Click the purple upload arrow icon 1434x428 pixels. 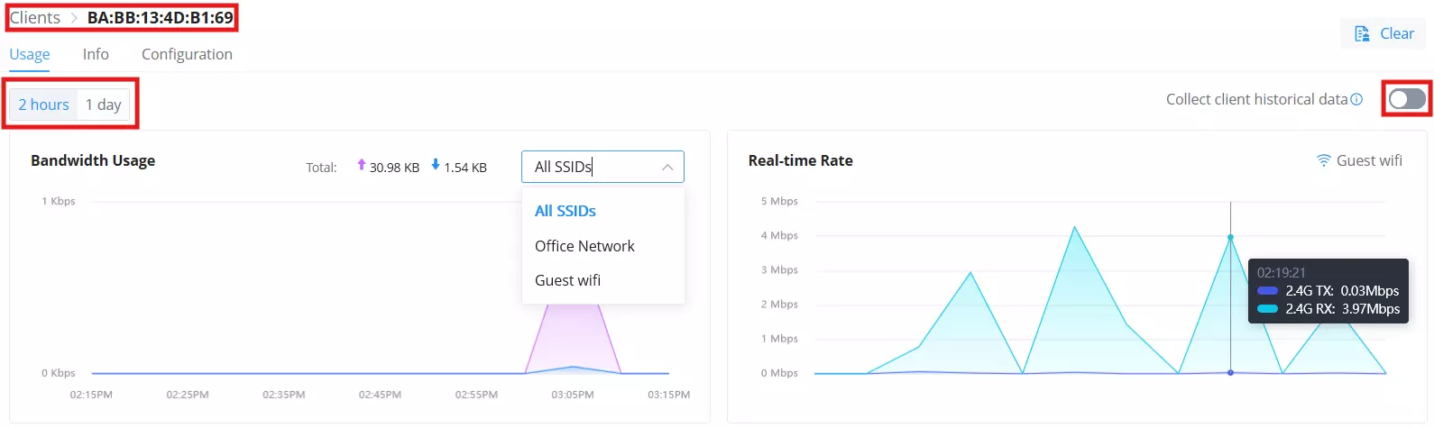(362, 165)
